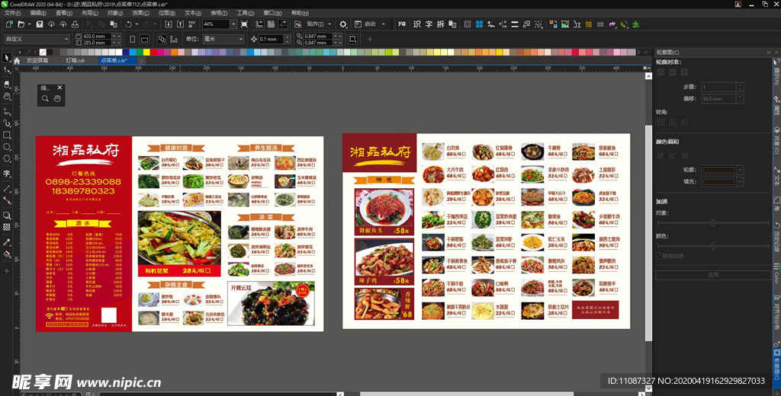Click the 应用 apply button

coord(712,274)
